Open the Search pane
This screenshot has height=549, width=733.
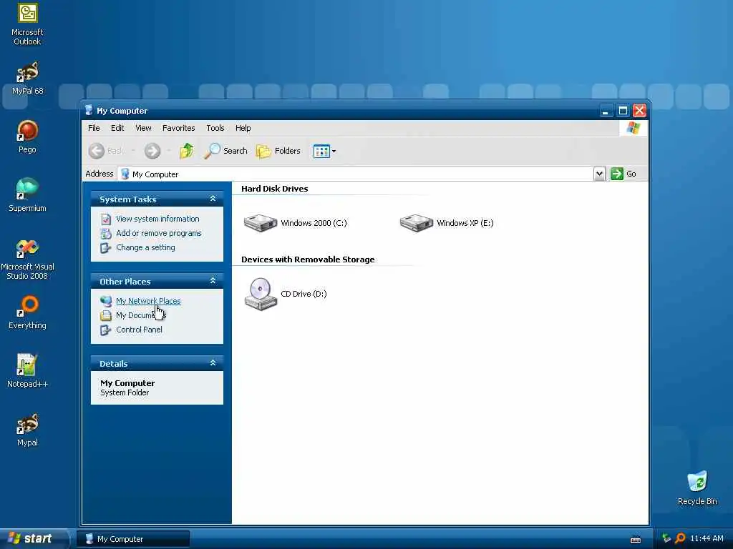pyautogui.click(x=225, y=151)
